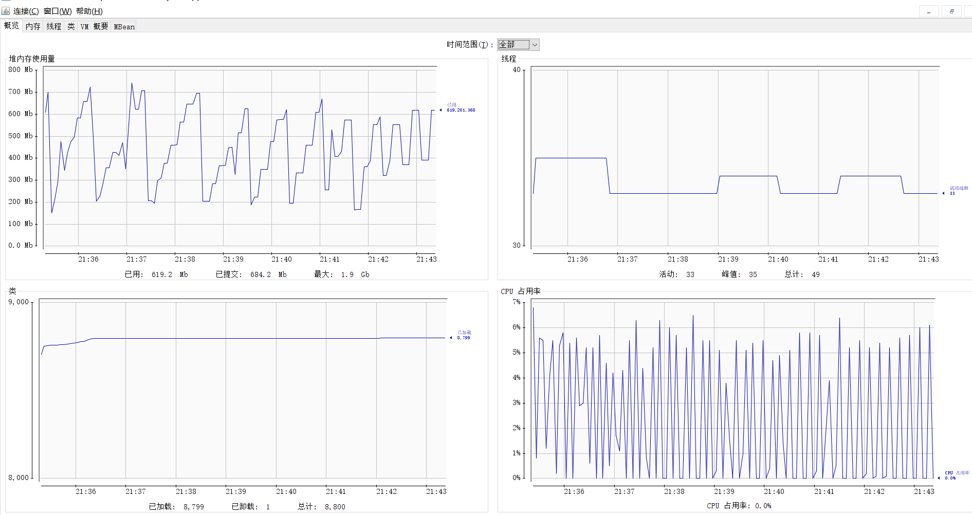Viewport: 972px width, 515px height.
Task: Click the 类 loaded classes chart
Action: point(243,389)
